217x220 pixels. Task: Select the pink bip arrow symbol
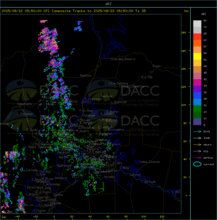tap(197, 151)
